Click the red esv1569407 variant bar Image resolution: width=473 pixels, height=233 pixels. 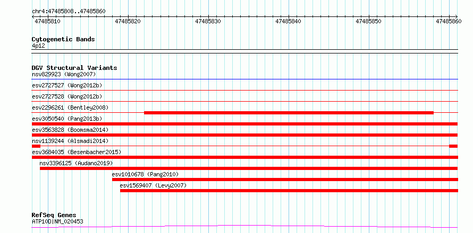(x=289, y=191)
